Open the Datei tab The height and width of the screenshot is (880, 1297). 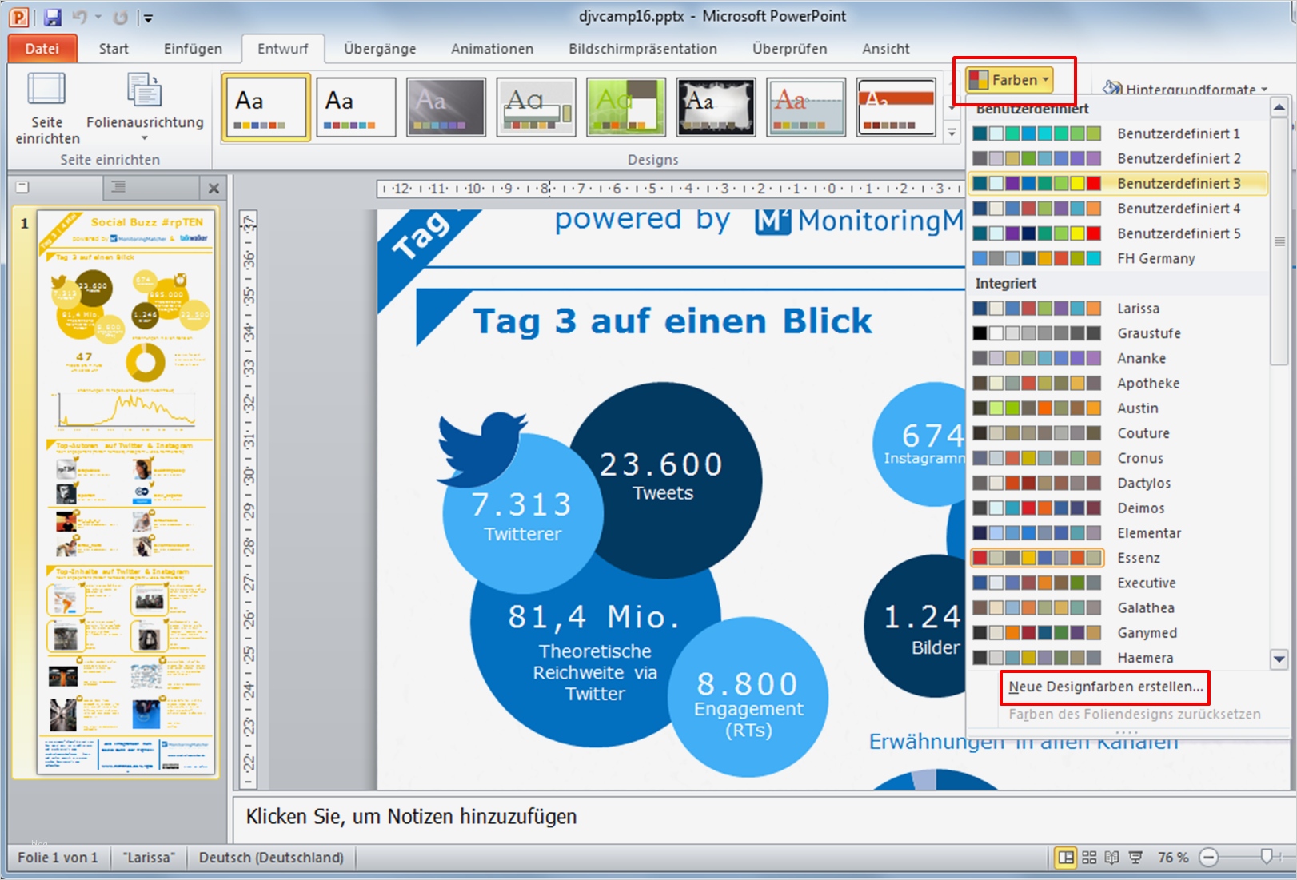point(42,49)
